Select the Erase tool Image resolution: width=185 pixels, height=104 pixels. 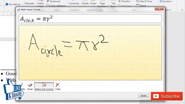(30, 87)
